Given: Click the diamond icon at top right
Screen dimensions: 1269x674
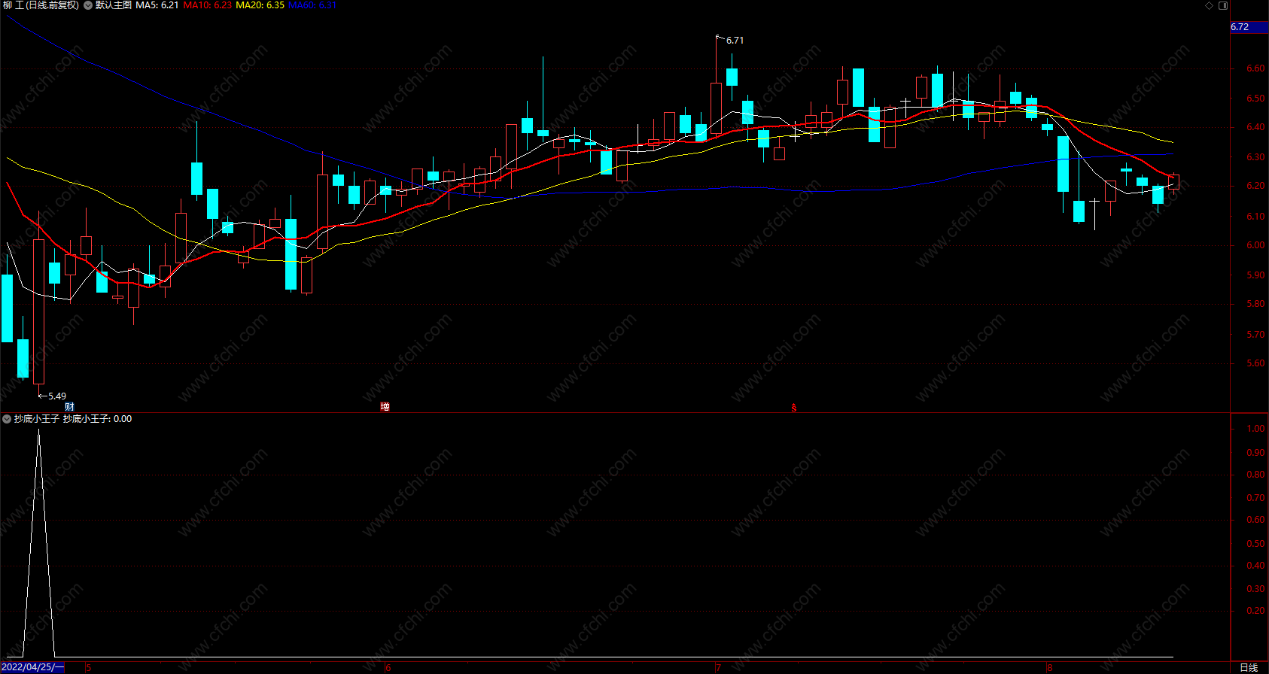Looking at the screenshot, I should click(x=1210, y=5).
